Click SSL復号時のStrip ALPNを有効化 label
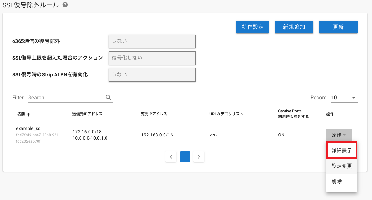Viewport: 372px width, 200px height. tap(50, 74)
